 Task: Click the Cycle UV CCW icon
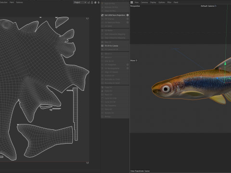pyautogui.click(x=102, y=99)
